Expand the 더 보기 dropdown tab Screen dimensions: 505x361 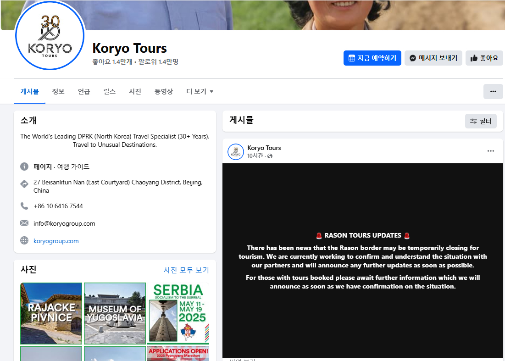point(200,91)
